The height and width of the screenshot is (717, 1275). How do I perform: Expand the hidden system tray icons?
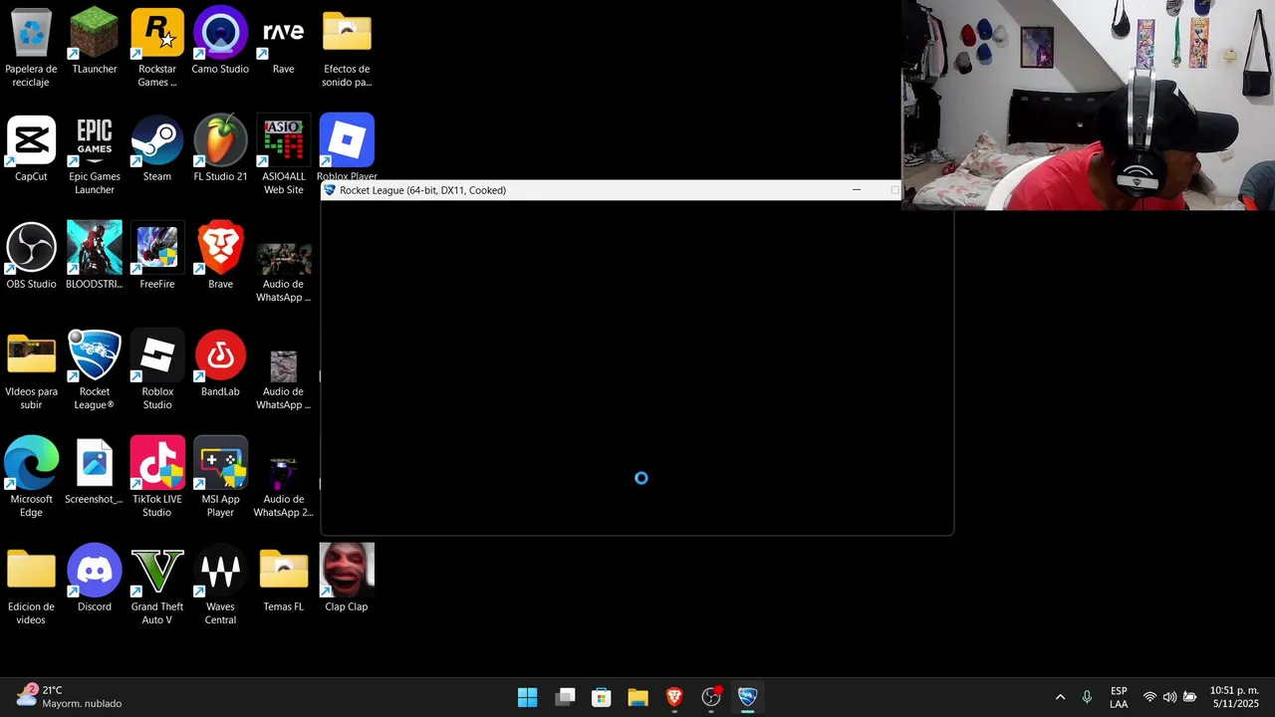pos(1060,697)
